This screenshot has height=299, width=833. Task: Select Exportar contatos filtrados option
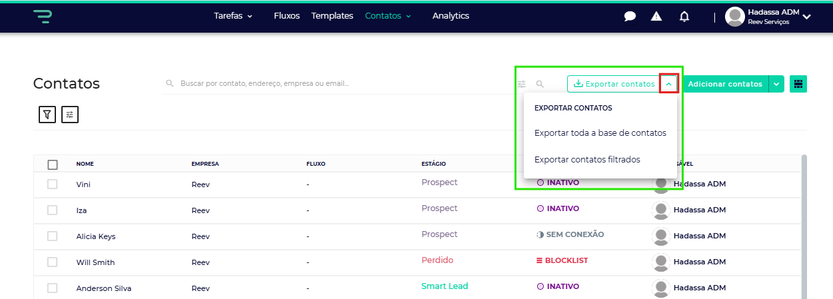coord(587,160)
